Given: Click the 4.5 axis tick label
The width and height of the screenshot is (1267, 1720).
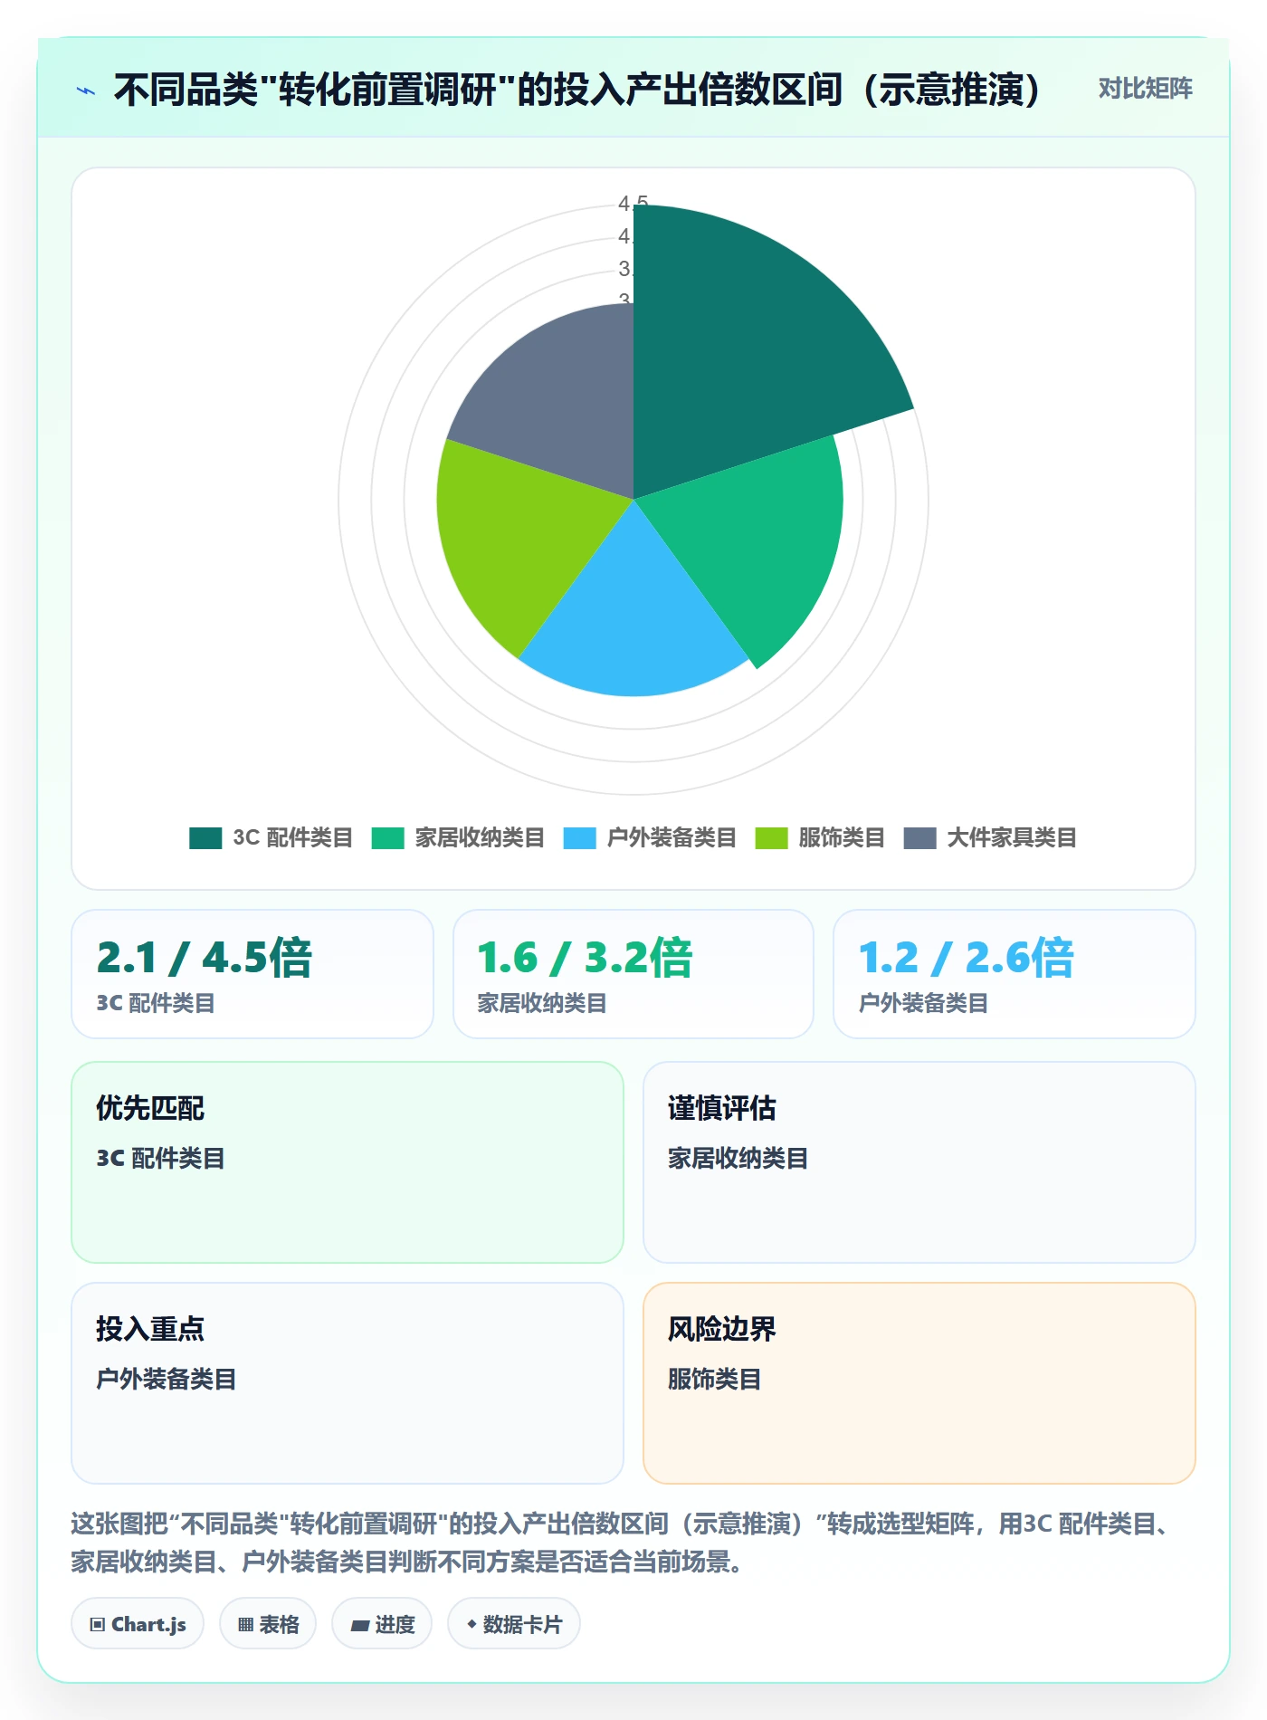Looking at the screenshot, I should click(633, 202).
